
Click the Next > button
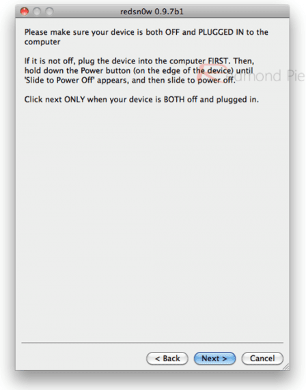(214, 359)
